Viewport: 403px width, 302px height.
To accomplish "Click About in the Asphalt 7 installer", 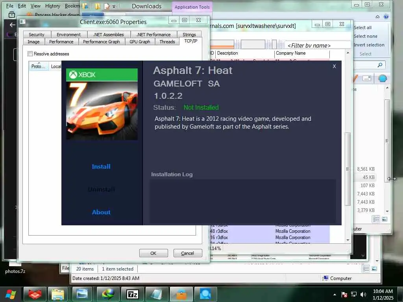I will click(x=101, y=212).
